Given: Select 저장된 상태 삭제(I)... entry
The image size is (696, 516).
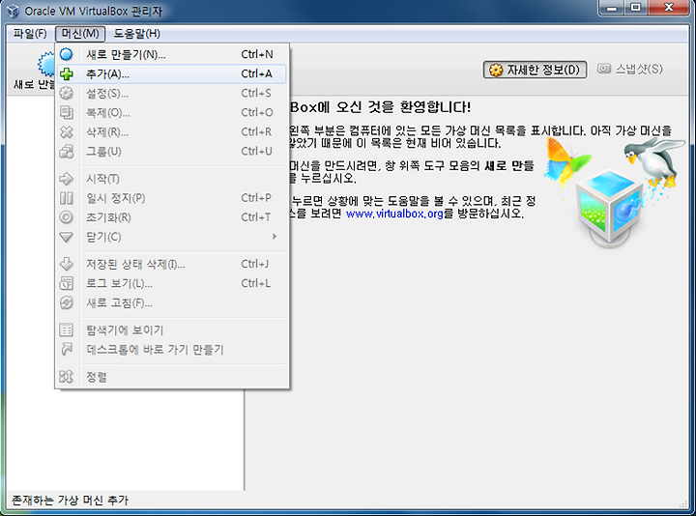Looking at the screenshot, I should point(171,264).
